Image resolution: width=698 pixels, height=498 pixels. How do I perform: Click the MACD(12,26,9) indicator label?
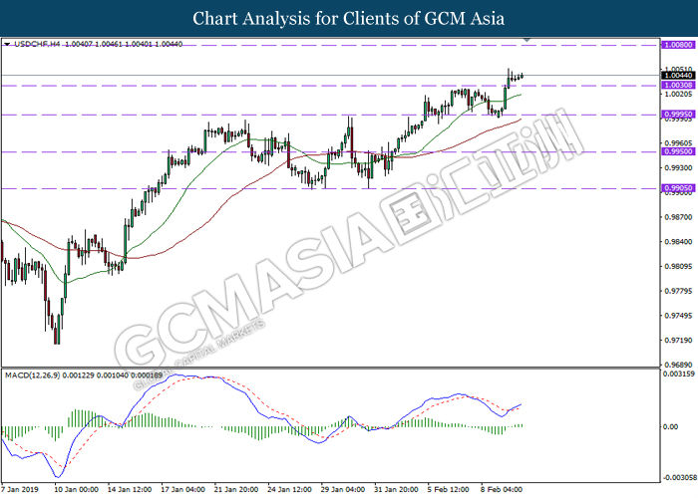tap(33, 375)
